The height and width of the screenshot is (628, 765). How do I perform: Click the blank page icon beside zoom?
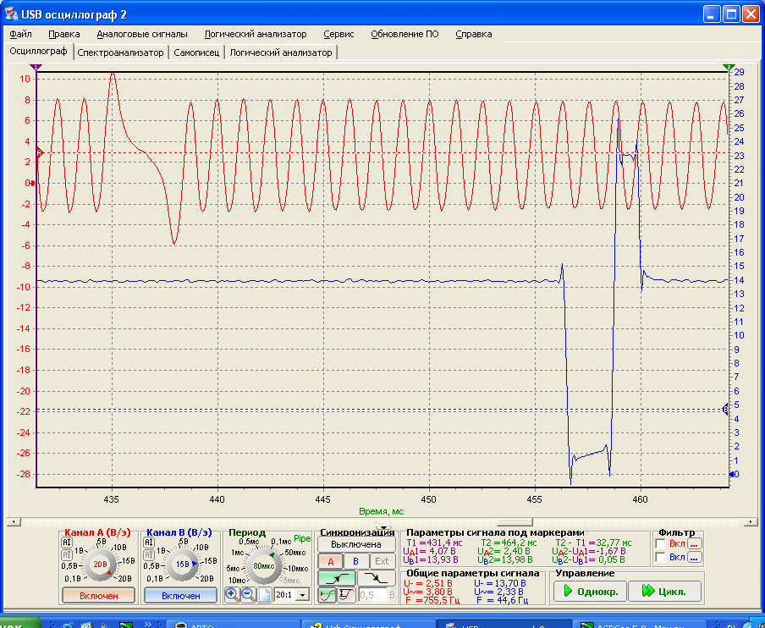pos(264,594)
